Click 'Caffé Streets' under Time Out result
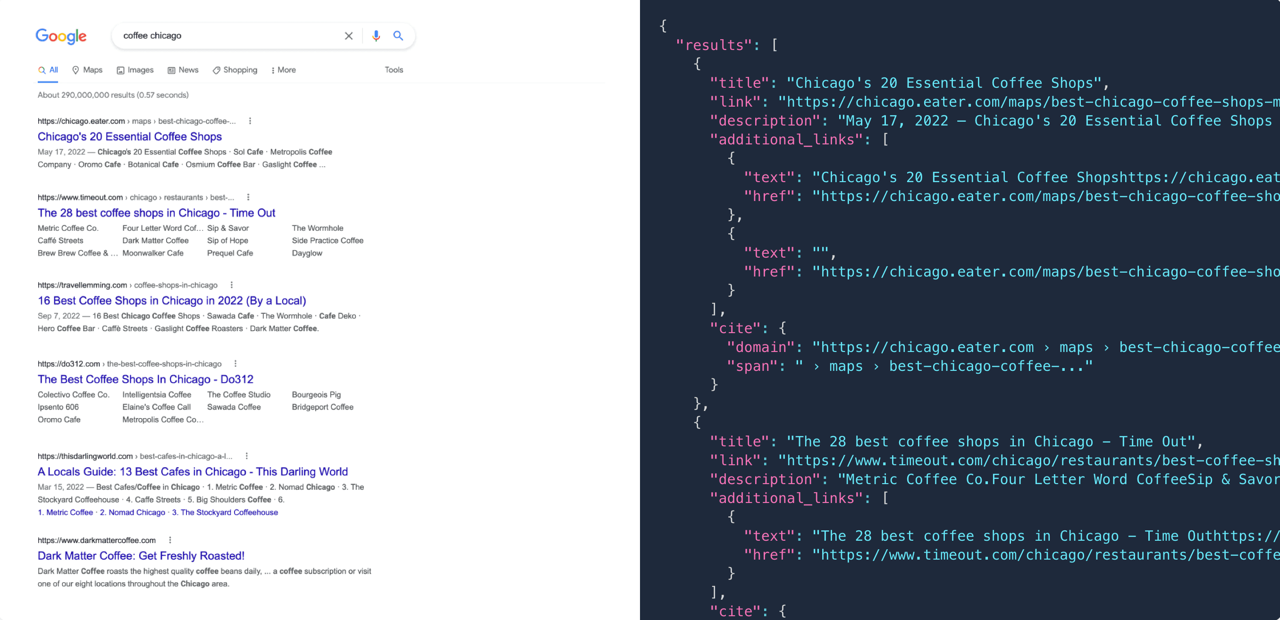 [60, 241]
